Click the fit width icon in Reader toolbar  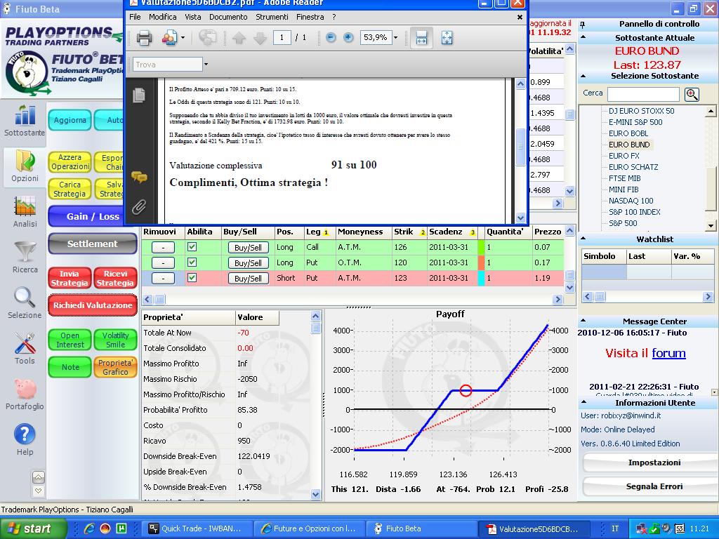pos(421,38)
